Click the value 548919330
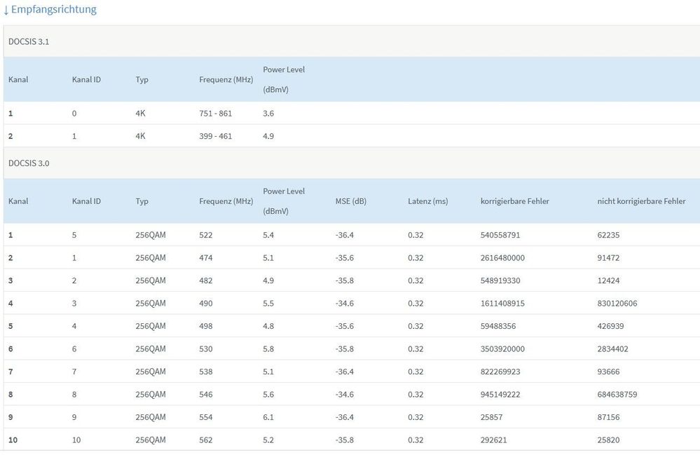The width and height of the screenshot is (700, 455). click(x=500, y=280)
